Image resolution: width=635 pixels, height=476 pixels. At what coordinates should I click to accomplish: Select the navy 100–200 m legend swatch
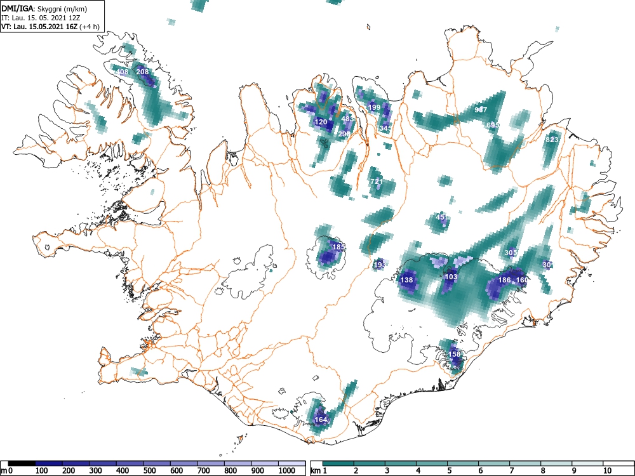[x=49, y=463]
